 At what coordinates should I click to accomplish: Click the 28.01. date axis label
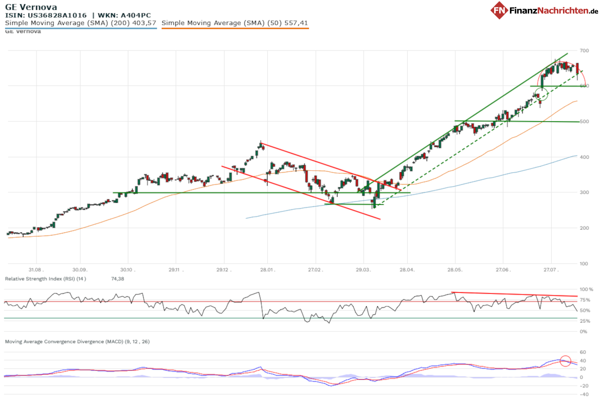[x=268, y=270]
